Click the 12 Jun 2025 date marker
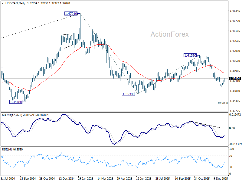Screen dimensions: 242x182 144,178
